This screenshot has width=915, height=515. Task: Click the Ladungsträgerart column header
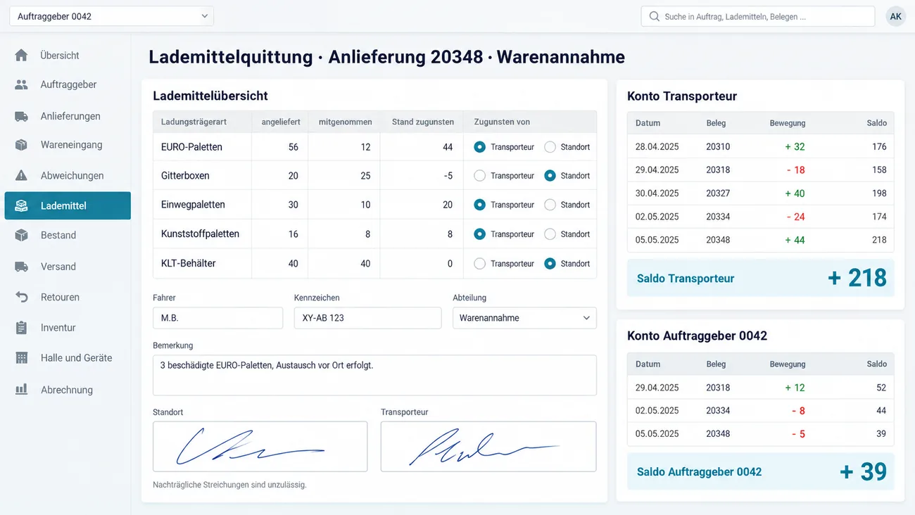(x=194, y=122)
